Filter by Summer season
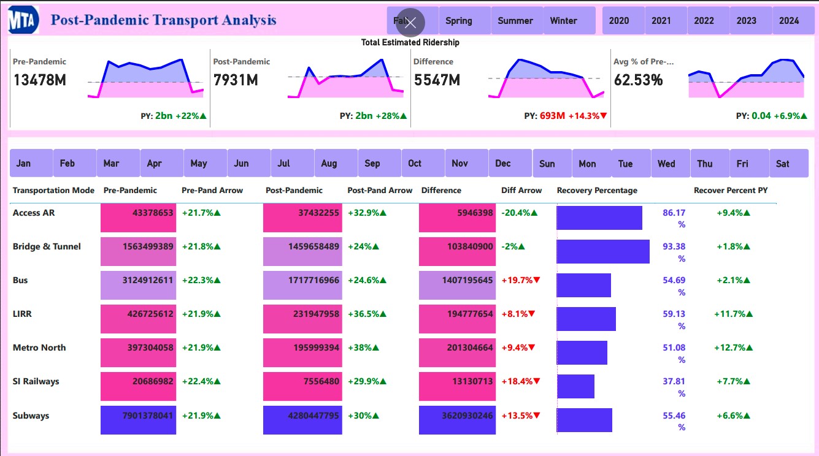 pyautogui.click(x=516, y=21)
